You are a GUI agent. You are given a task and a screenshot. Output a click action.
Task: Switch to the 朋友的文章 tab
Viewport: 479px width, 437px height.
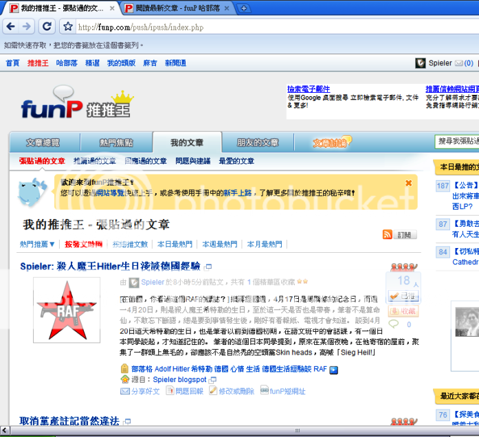click(x=258, y=142)
